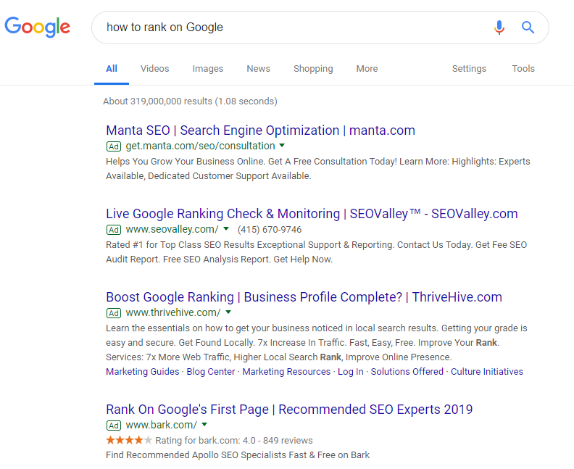Open Live Google Ranking Check SEOValley headline
This screenshot has width=574, height=469.
point(312,214)
